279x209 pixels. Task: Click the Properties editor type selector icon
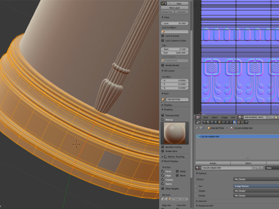tap(198, 122)
